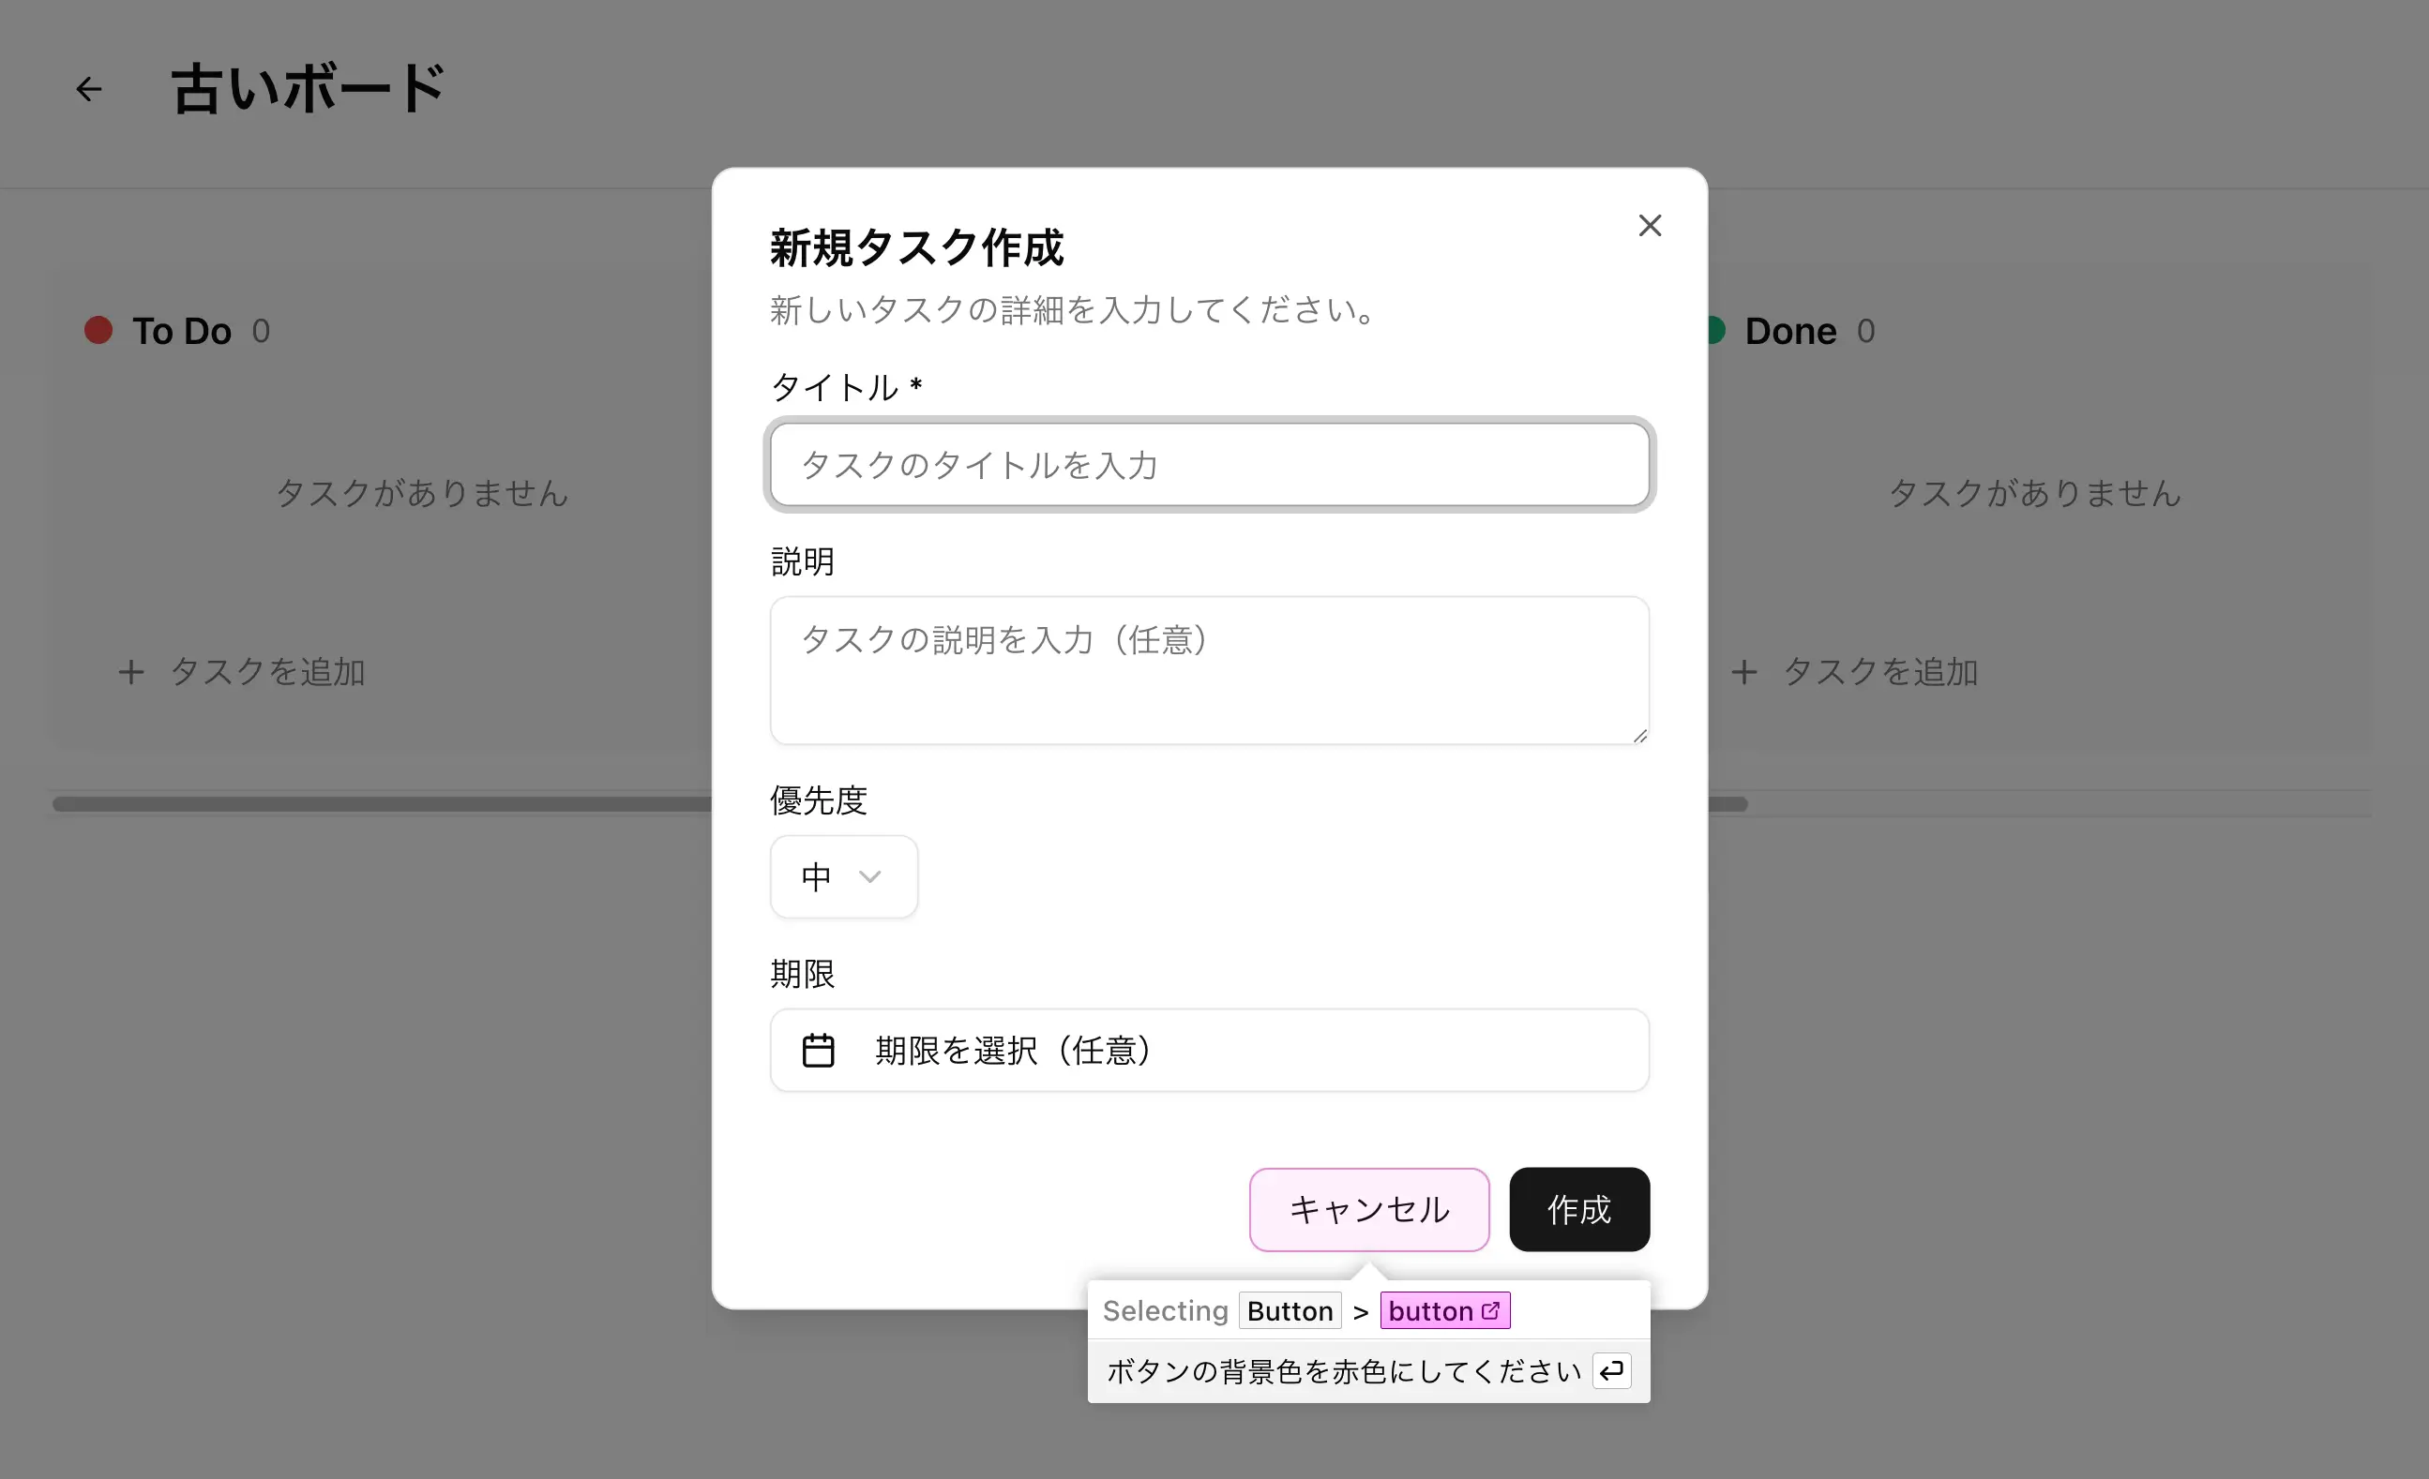Click the horizontal board scrollbar
The width and height of the screenshot is (2429, 1479).
coord(394,804)
